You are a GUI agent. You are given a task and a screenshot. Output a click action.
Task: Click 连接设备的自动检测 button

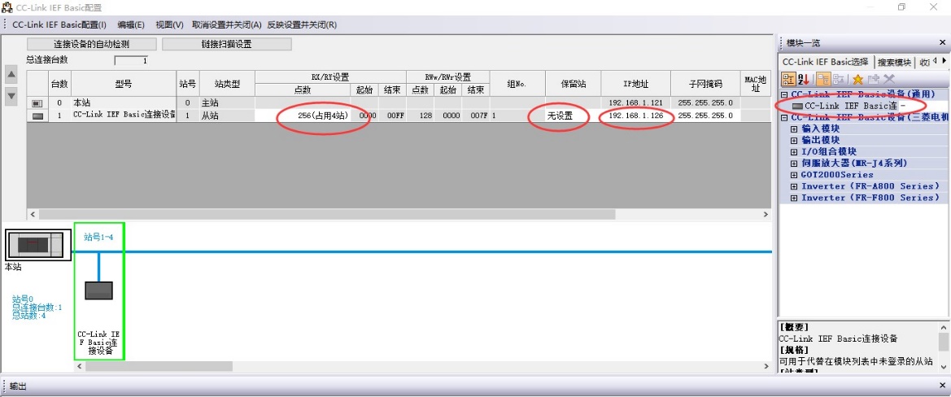point(92,44)
